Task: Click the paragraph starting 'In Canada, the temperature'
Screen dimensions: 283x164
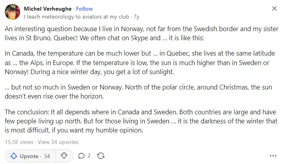Action: (x=140, y=62)
